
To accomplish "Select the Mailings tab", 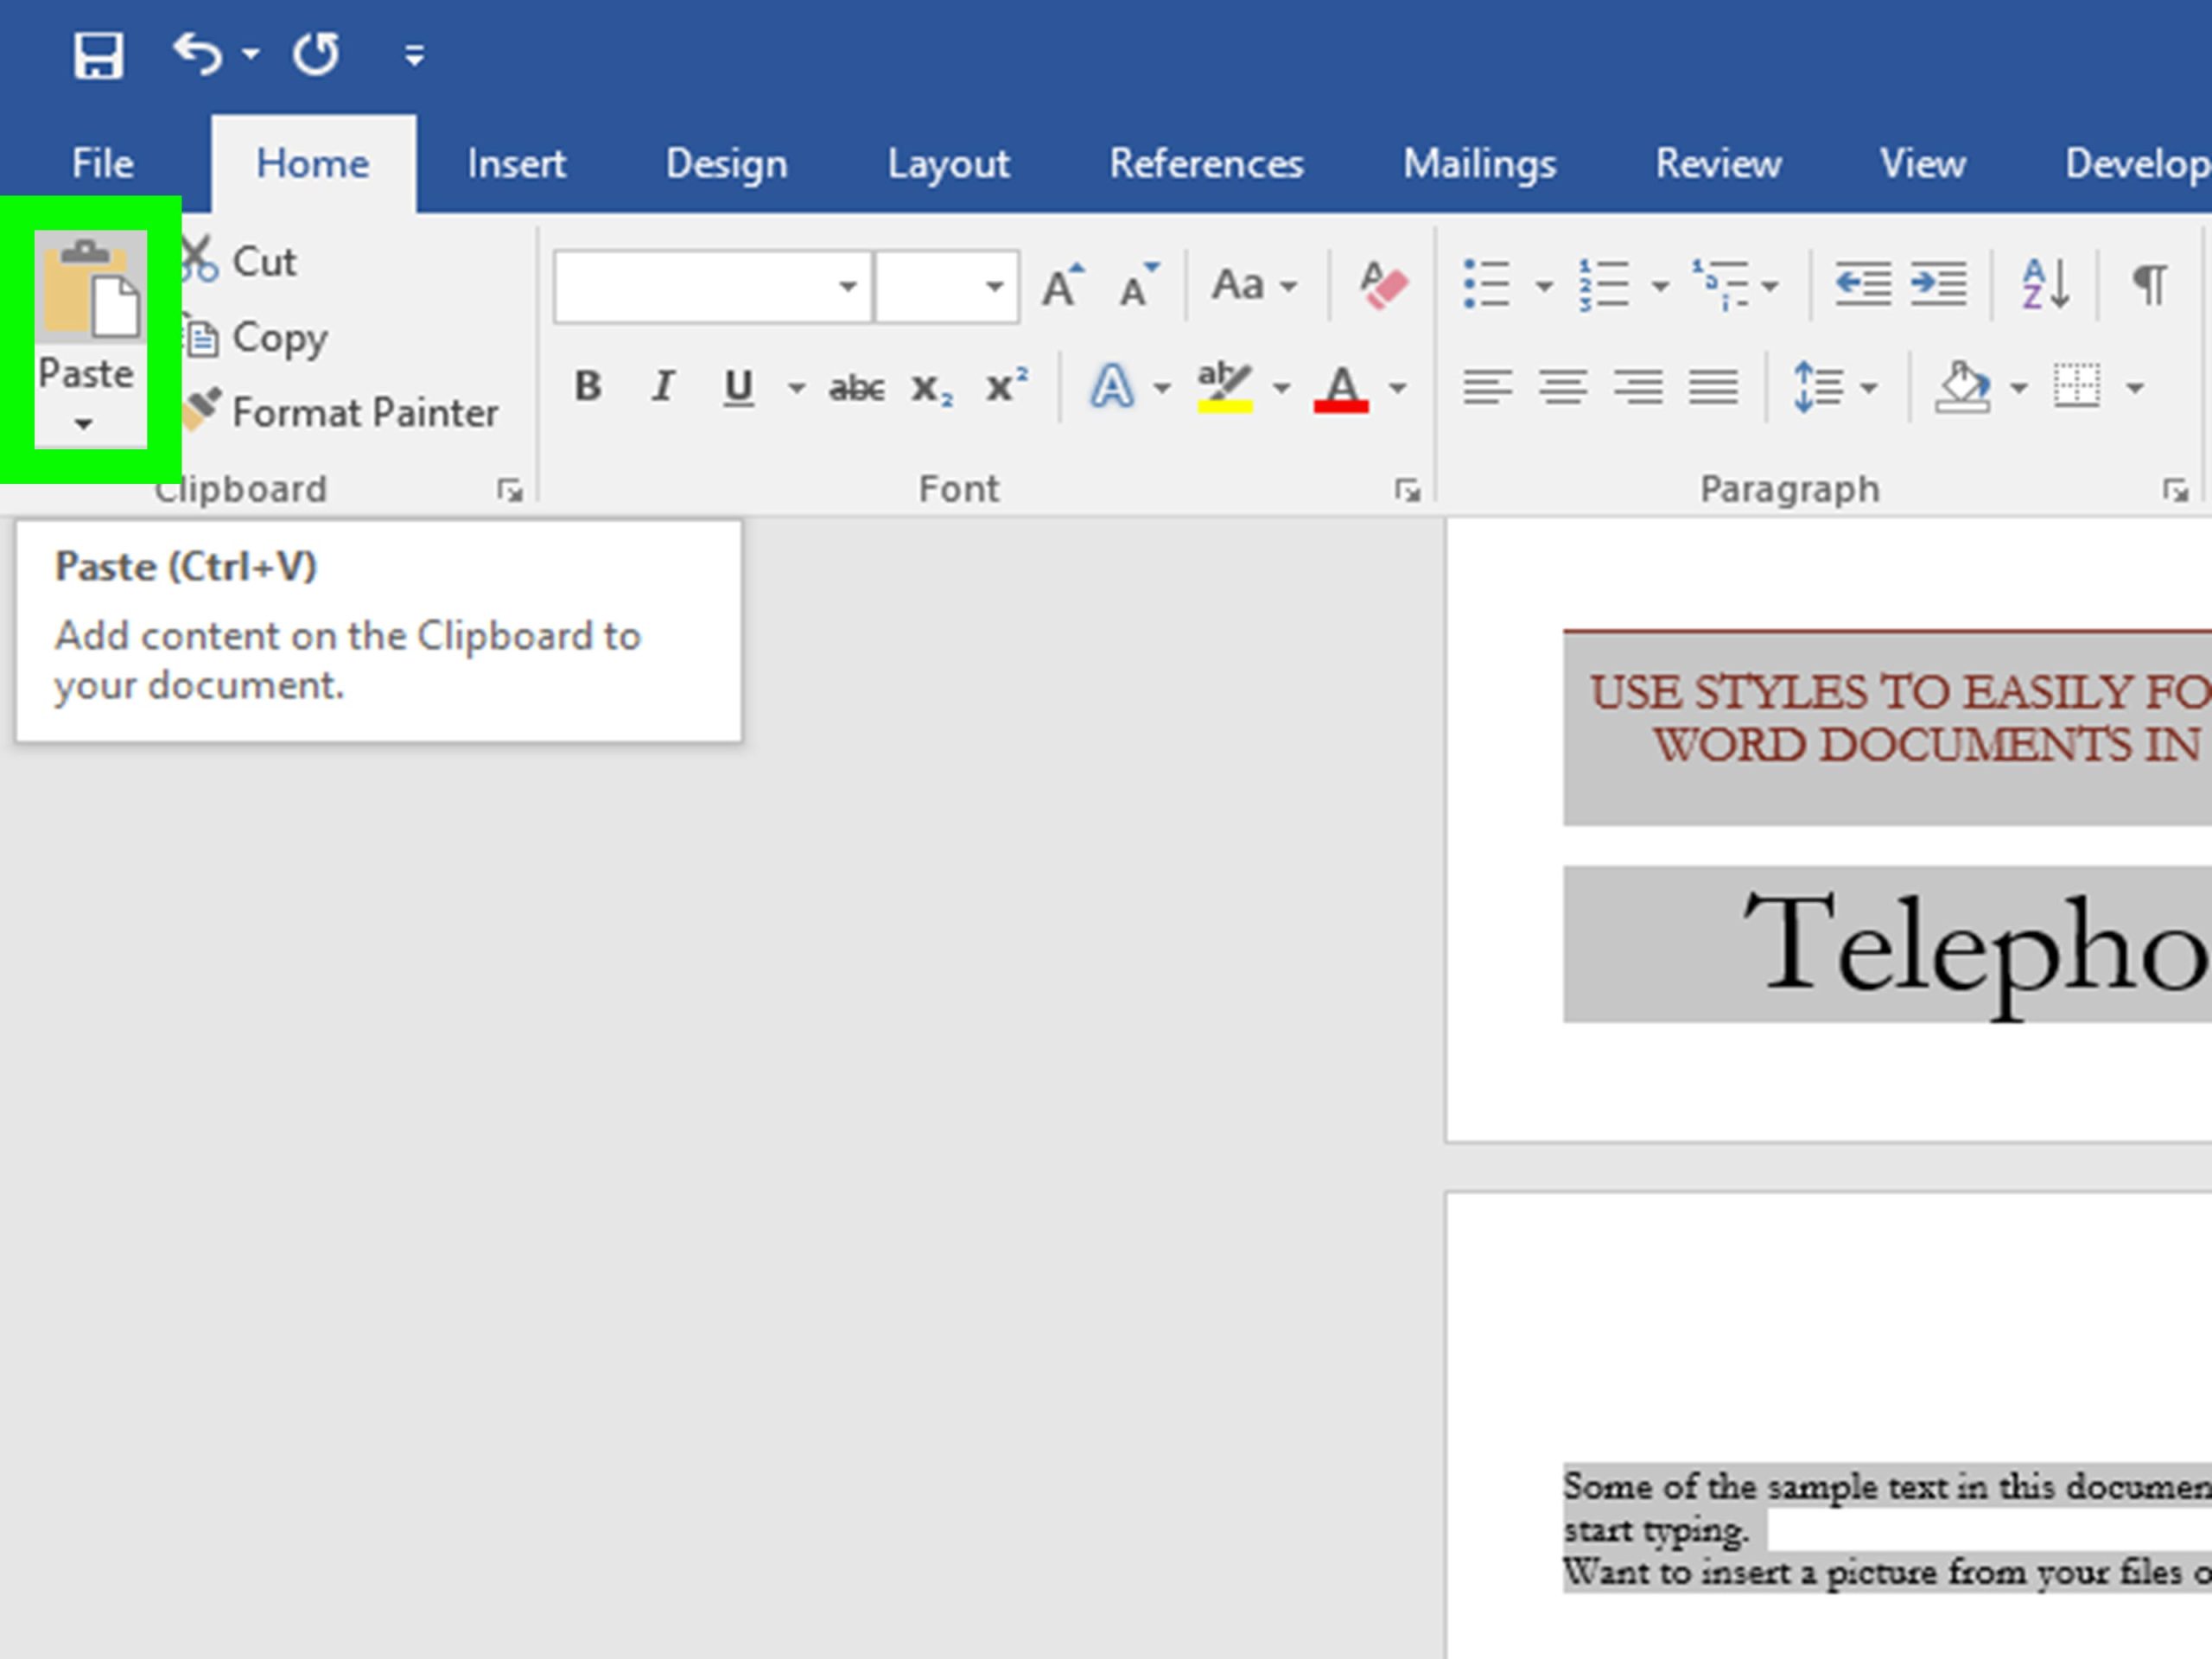I will (1479, 163).
